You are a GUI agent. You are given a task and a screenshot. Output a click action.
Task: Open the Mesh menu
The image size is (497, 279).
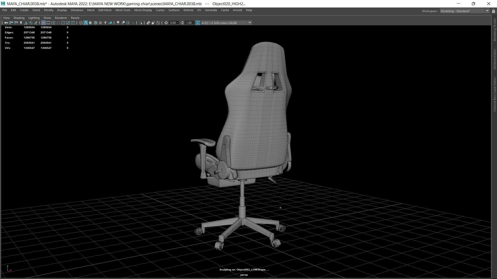point(91,10)
